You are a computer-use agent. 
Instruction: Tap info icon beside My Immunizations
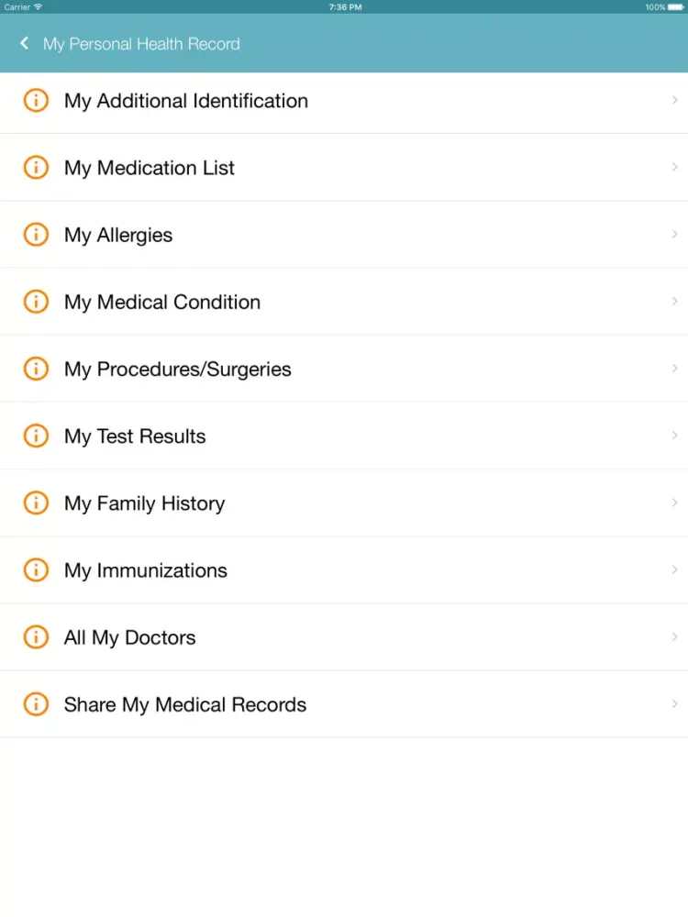[x=36, y=569]
